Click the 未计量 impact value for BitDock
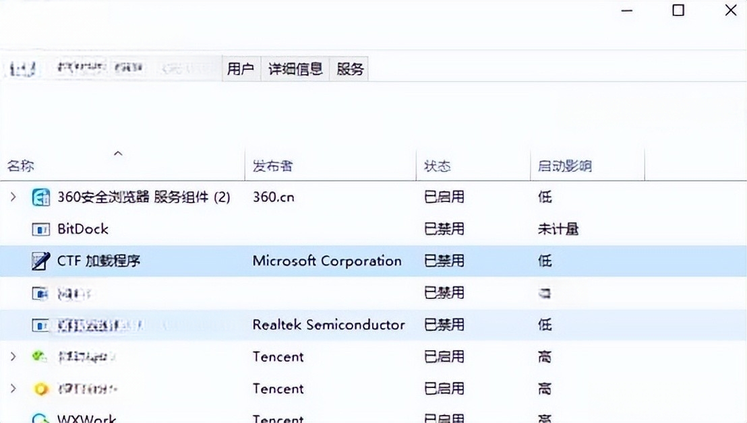747x423 pixels. coord(558,229)
